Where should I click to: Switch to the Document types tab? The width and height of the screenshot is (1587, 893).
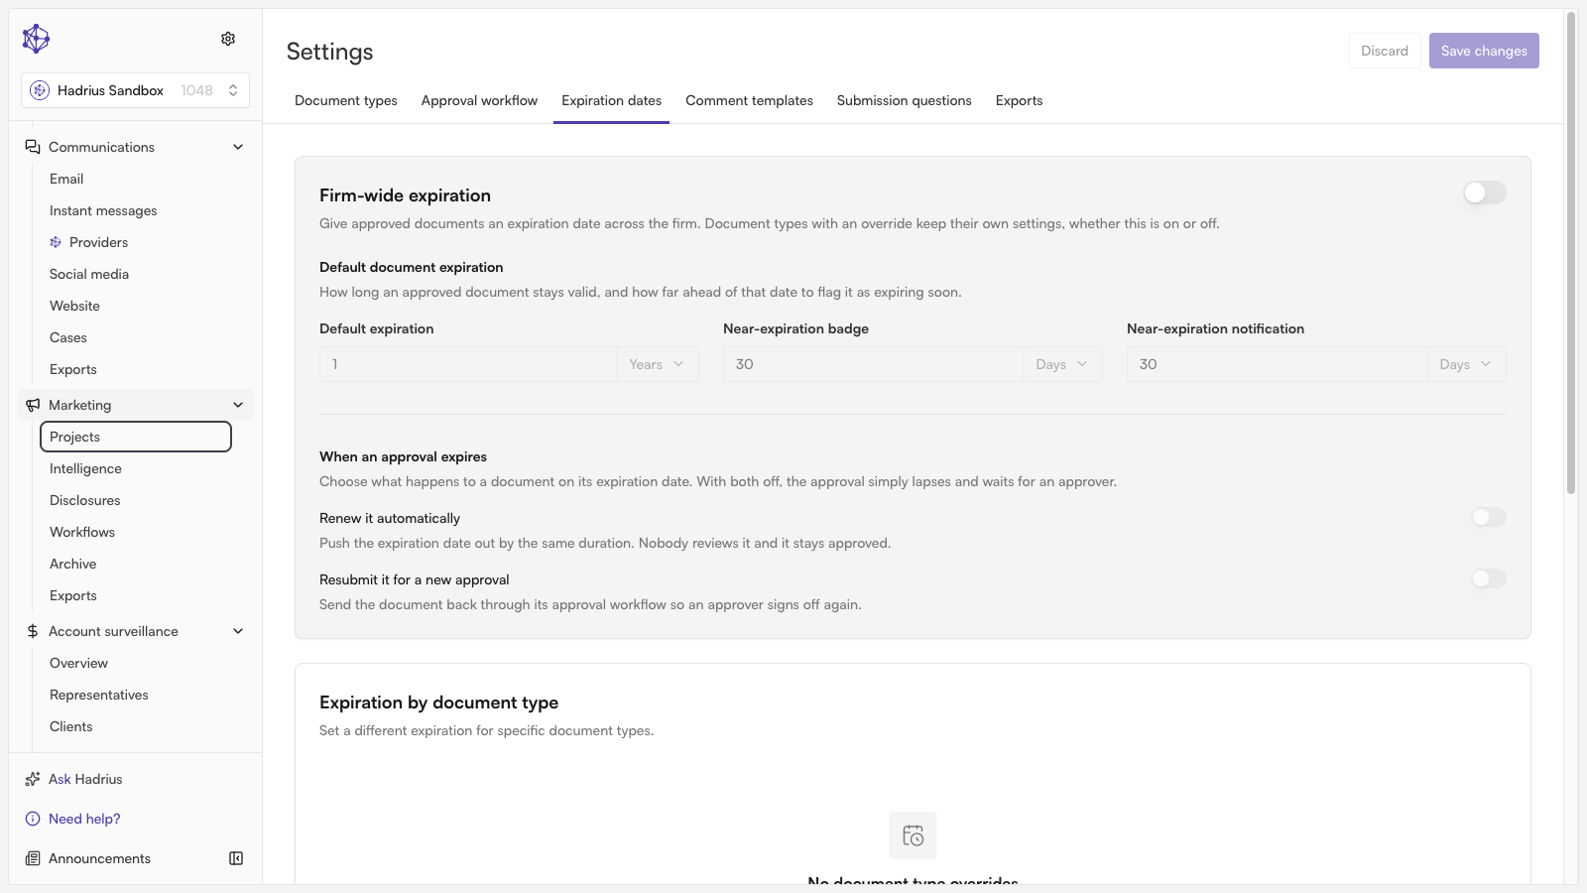pos(346,100)
